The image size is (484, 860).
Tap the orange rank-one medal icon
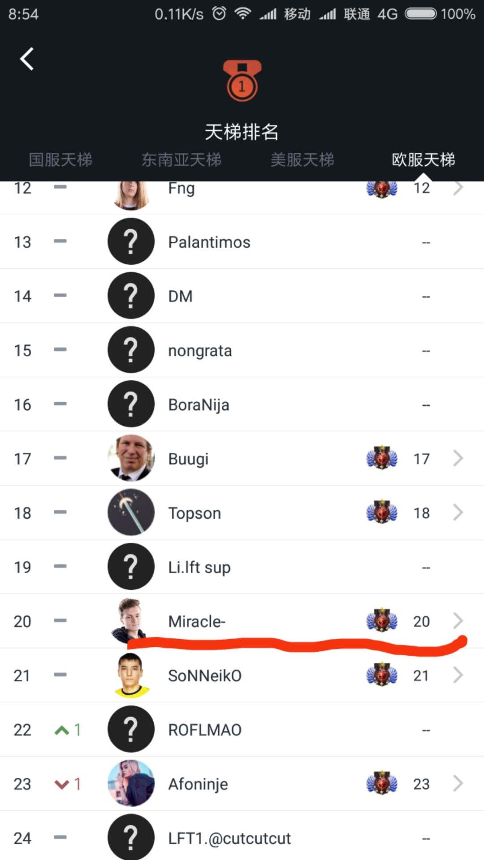242,81
